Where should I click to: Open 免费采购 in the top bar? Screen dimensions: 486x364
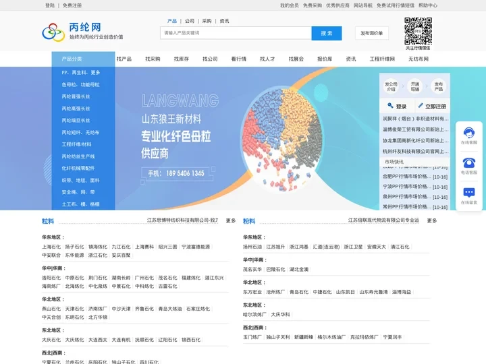pos(312,5)
